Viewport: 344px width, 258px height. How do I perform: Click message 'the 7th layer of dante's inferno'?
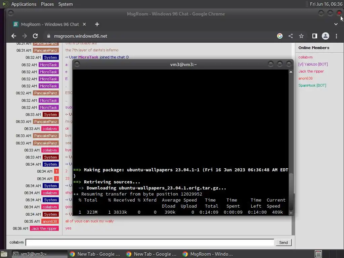coord(92,50)
